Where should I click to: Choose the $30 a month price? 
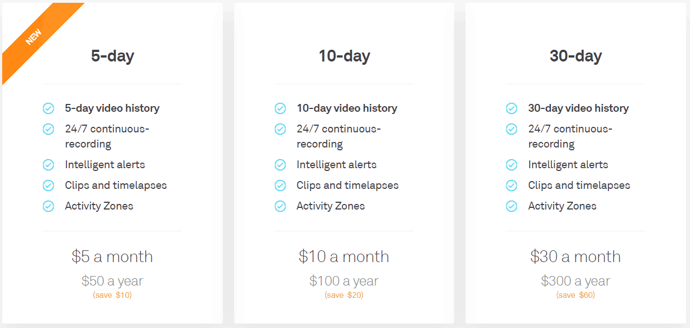point(575,256)
